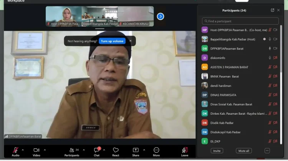The height and width of the screenshot is (161, 288).
Task: Click recording indicator on Bappelitbangda Kab.Pasbar row
Action: pyautogui.click(x=264, y=39)
